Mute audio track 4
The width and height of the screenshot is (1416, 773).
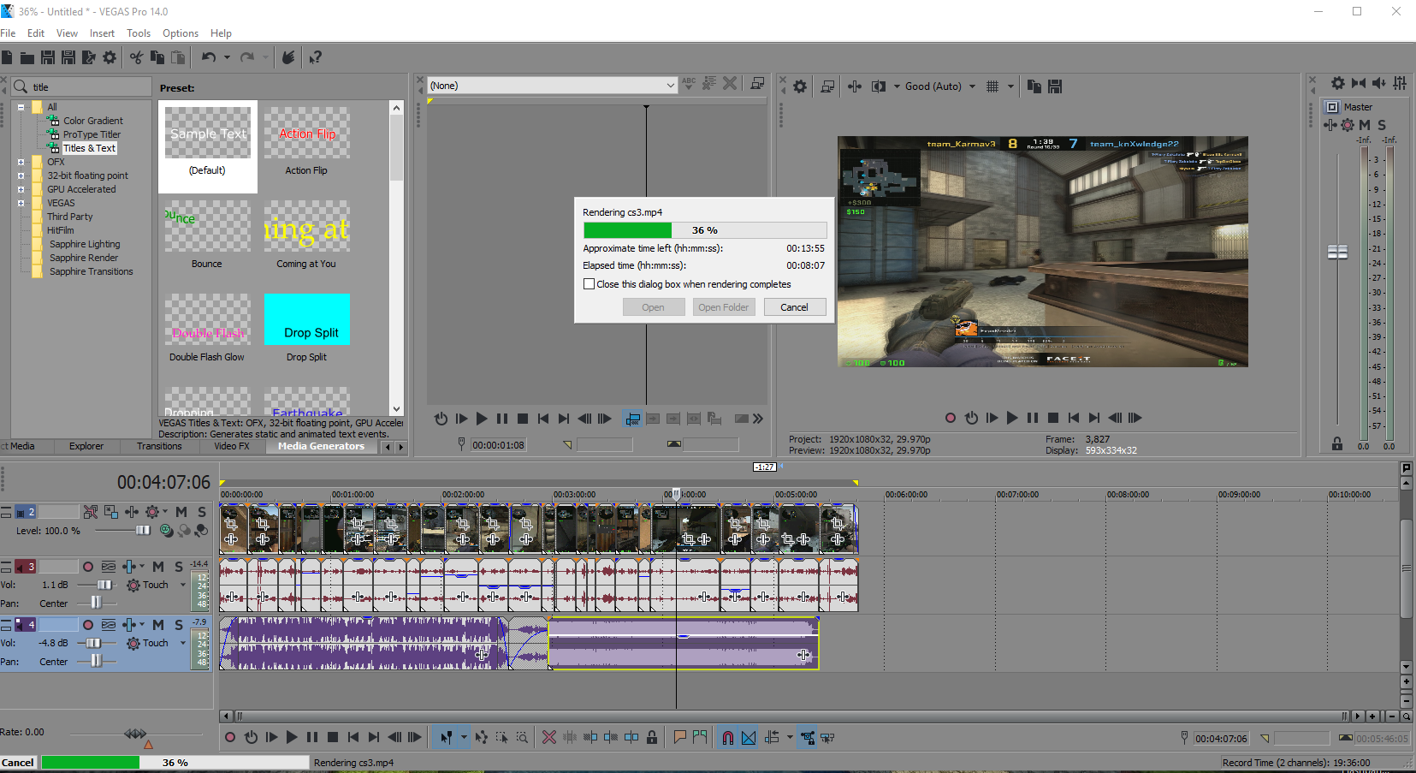158,625
